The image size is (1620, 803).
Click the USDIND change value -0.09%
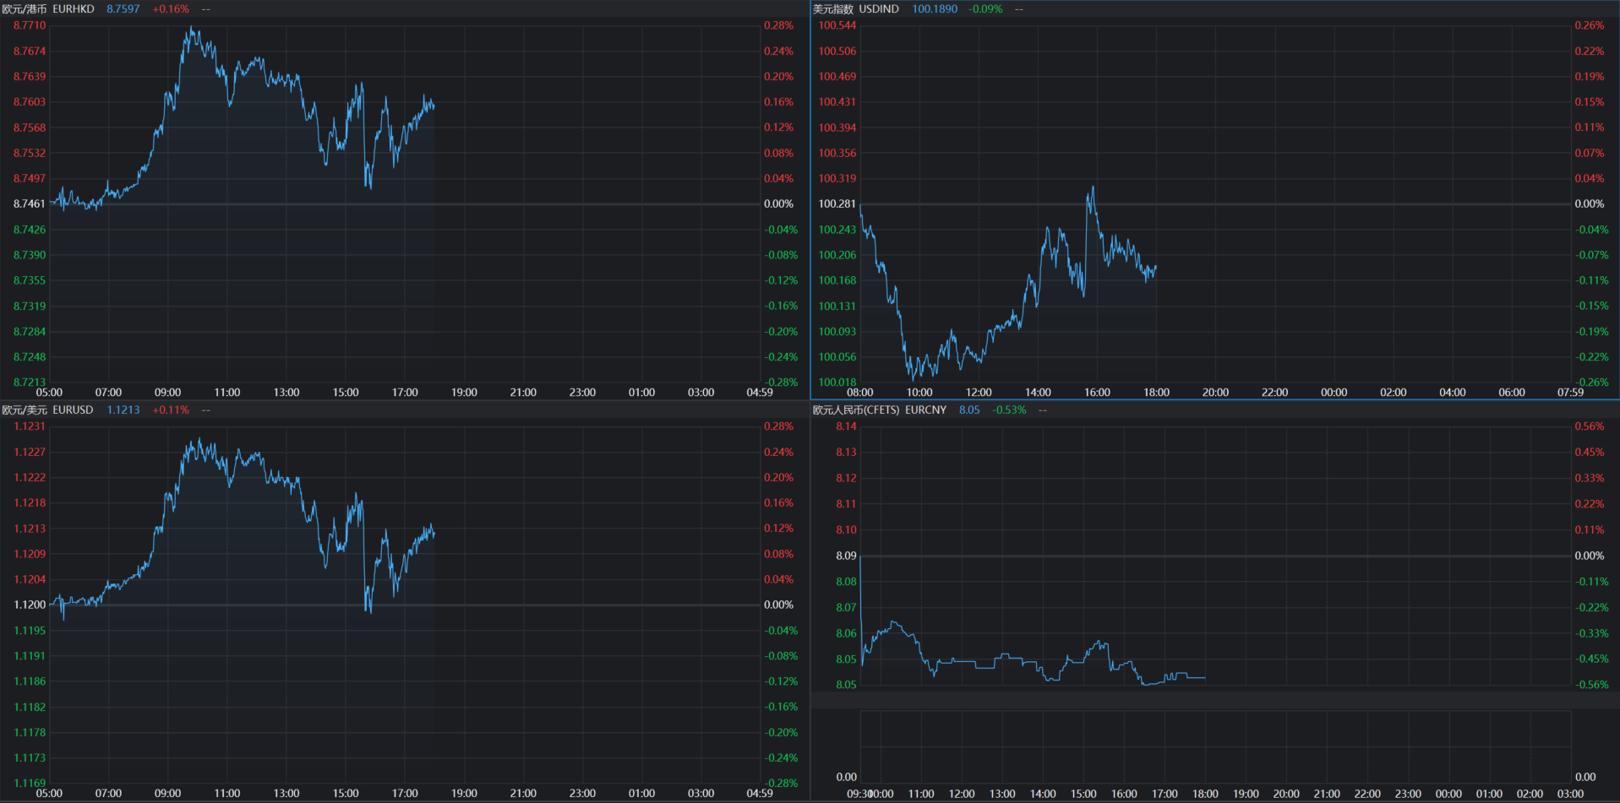986,8
